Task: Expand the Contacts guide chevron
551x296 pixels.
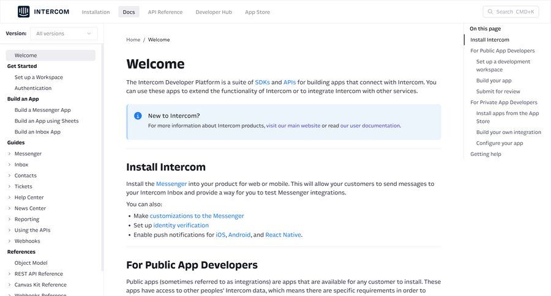Action: (x=9, y=175)
